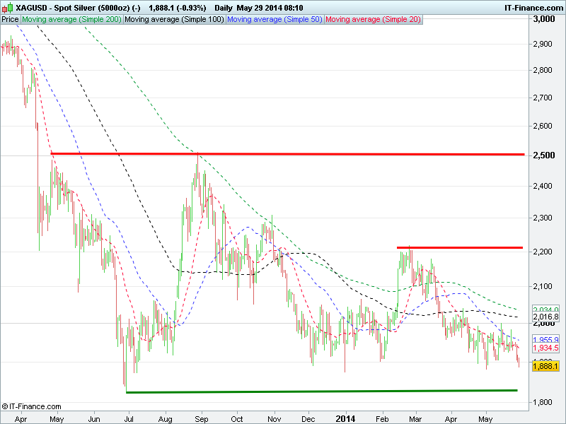This screenshot has height=424, width=566.
Task: Select the Moving average (Simple 100) label
Action: [174, 20]
